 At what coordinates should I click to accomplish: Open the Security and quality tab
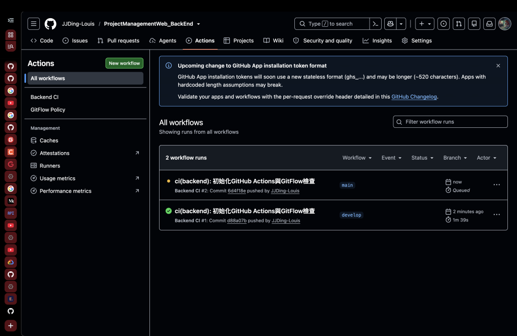point(323,40)
